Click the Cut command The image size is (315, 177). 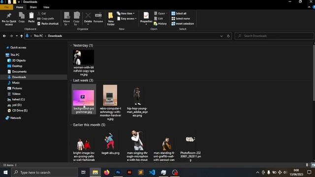click(x=42, y=13)
